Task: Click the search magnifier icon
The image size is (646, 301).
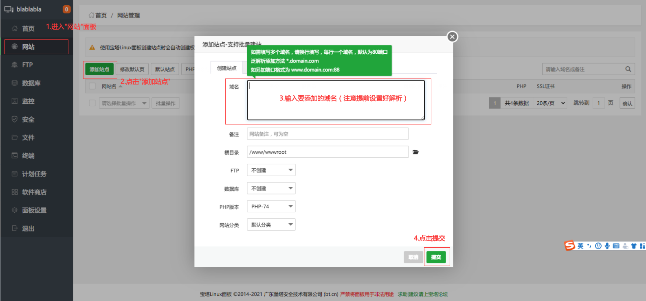Action: [628, 69]
